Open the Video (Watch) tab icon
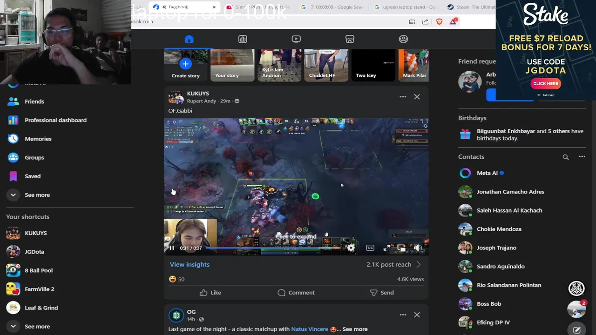The width and height of the screenshot is (596, 335). [x=296, y=39]
